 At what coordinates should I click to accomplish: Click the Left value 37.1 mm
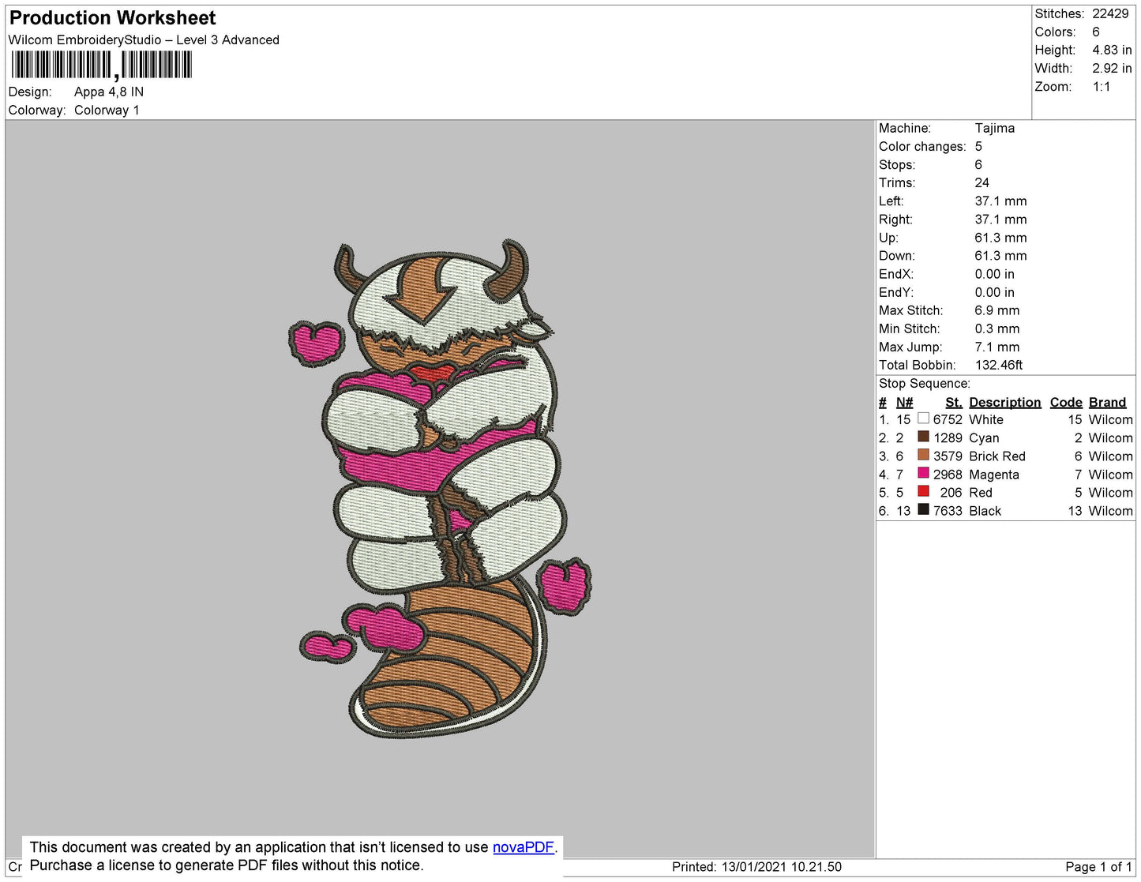(1000, 201)
